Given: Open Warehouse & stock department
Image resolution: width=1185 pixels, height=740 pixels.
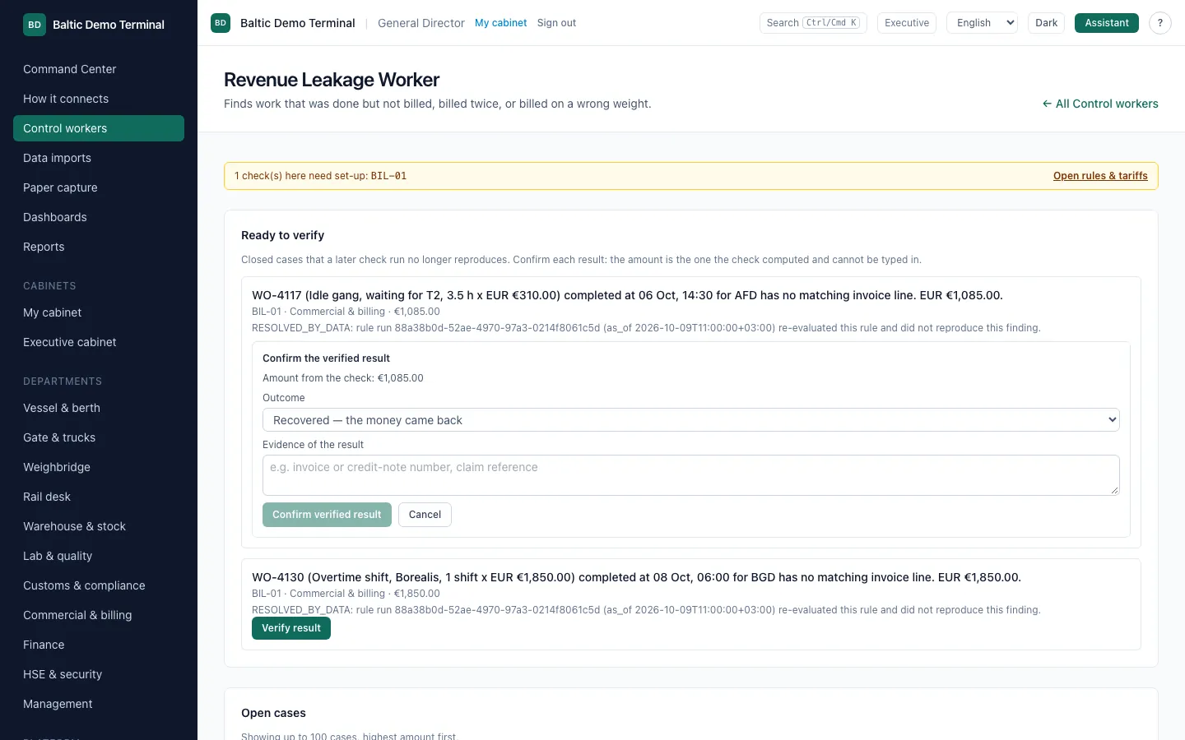Looking at the screenshot, I should coord(99,526).
